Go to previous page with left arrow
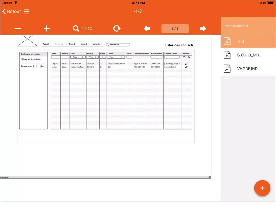276x207 pixels. 147,28
